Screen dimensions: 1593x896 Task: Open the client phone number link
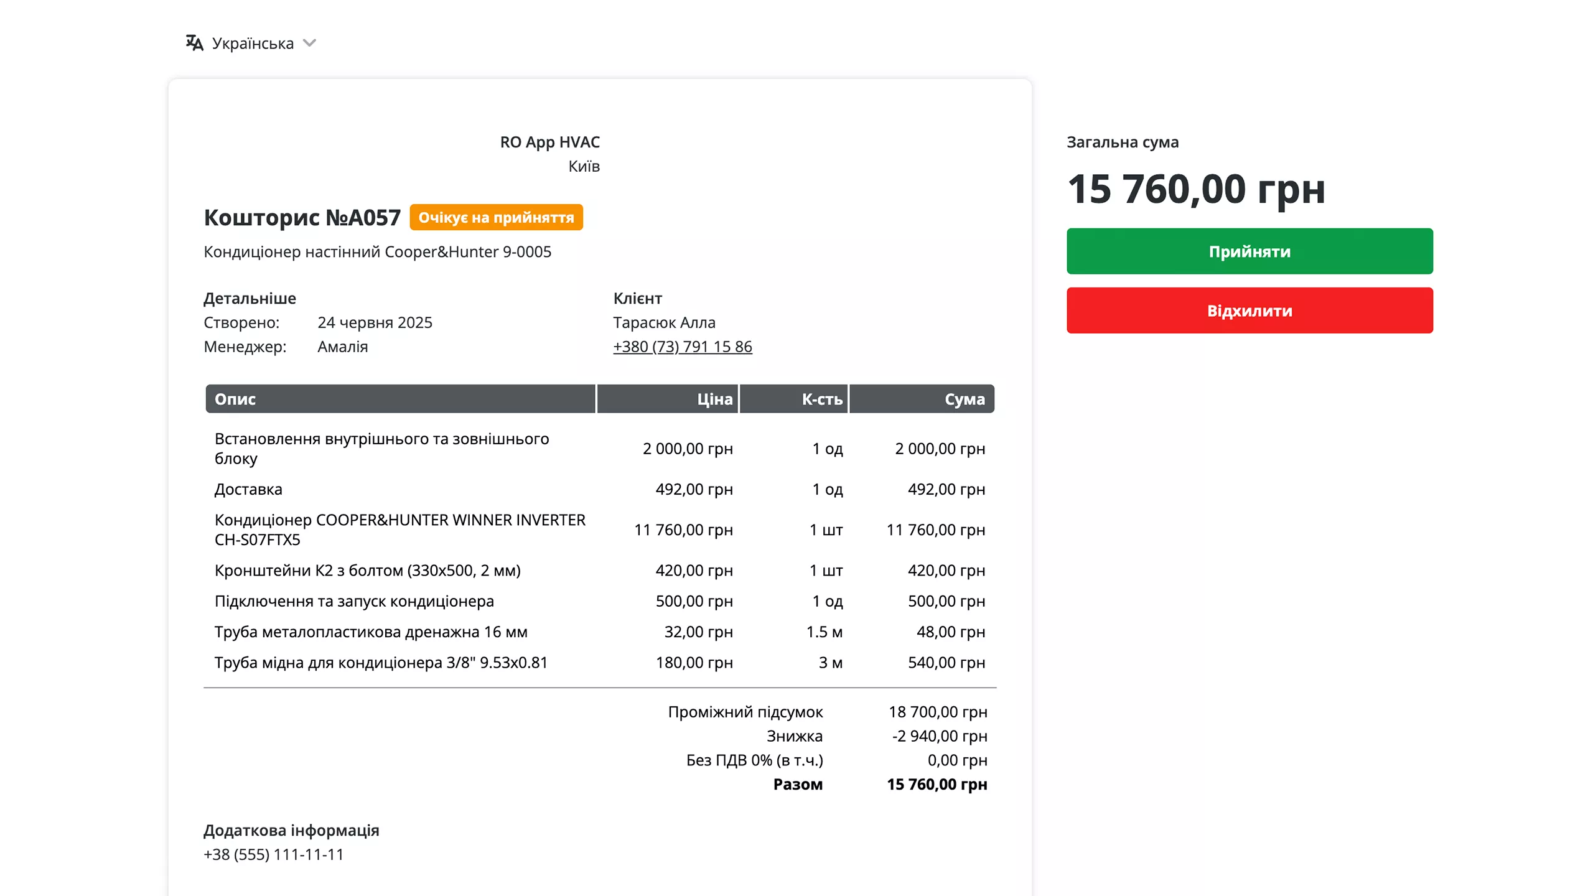point(682,347)
